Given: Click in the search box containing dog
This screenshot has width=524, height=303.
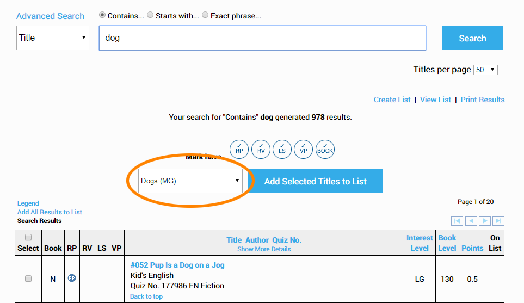Looking at the screenshot, I should click(x=262, y=38).
